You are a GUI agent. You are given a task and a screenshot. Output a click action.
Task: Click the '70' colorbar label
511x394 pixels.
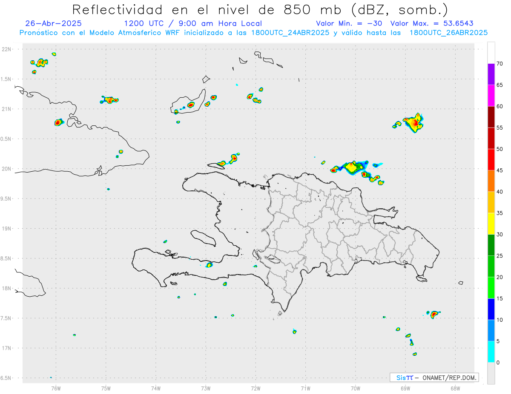coord(500,64)
